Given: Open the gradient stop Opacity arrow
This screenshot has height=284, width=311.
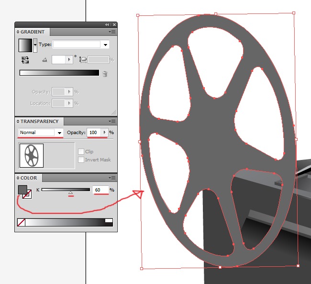Looking at the screenshot, I should (x=69, y=92).
